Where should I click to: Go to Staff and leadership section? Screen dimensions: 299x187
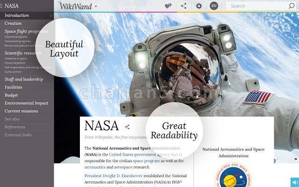[24, 79]
